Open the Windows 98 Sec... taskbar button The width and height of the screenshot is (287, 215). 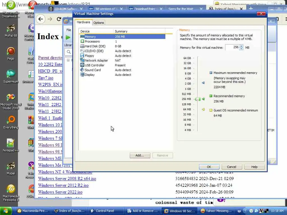(x=179, y=211)
